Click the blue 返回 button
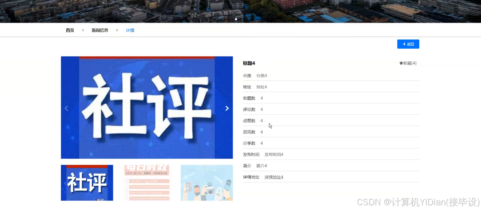This screenshot has height=210, width=481. pos(408,44)
